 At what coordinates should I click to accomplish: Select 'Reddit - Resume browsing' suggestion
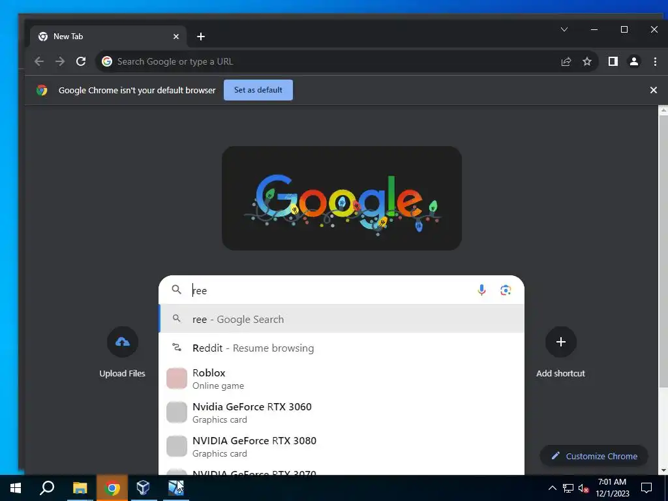[341, 348]
